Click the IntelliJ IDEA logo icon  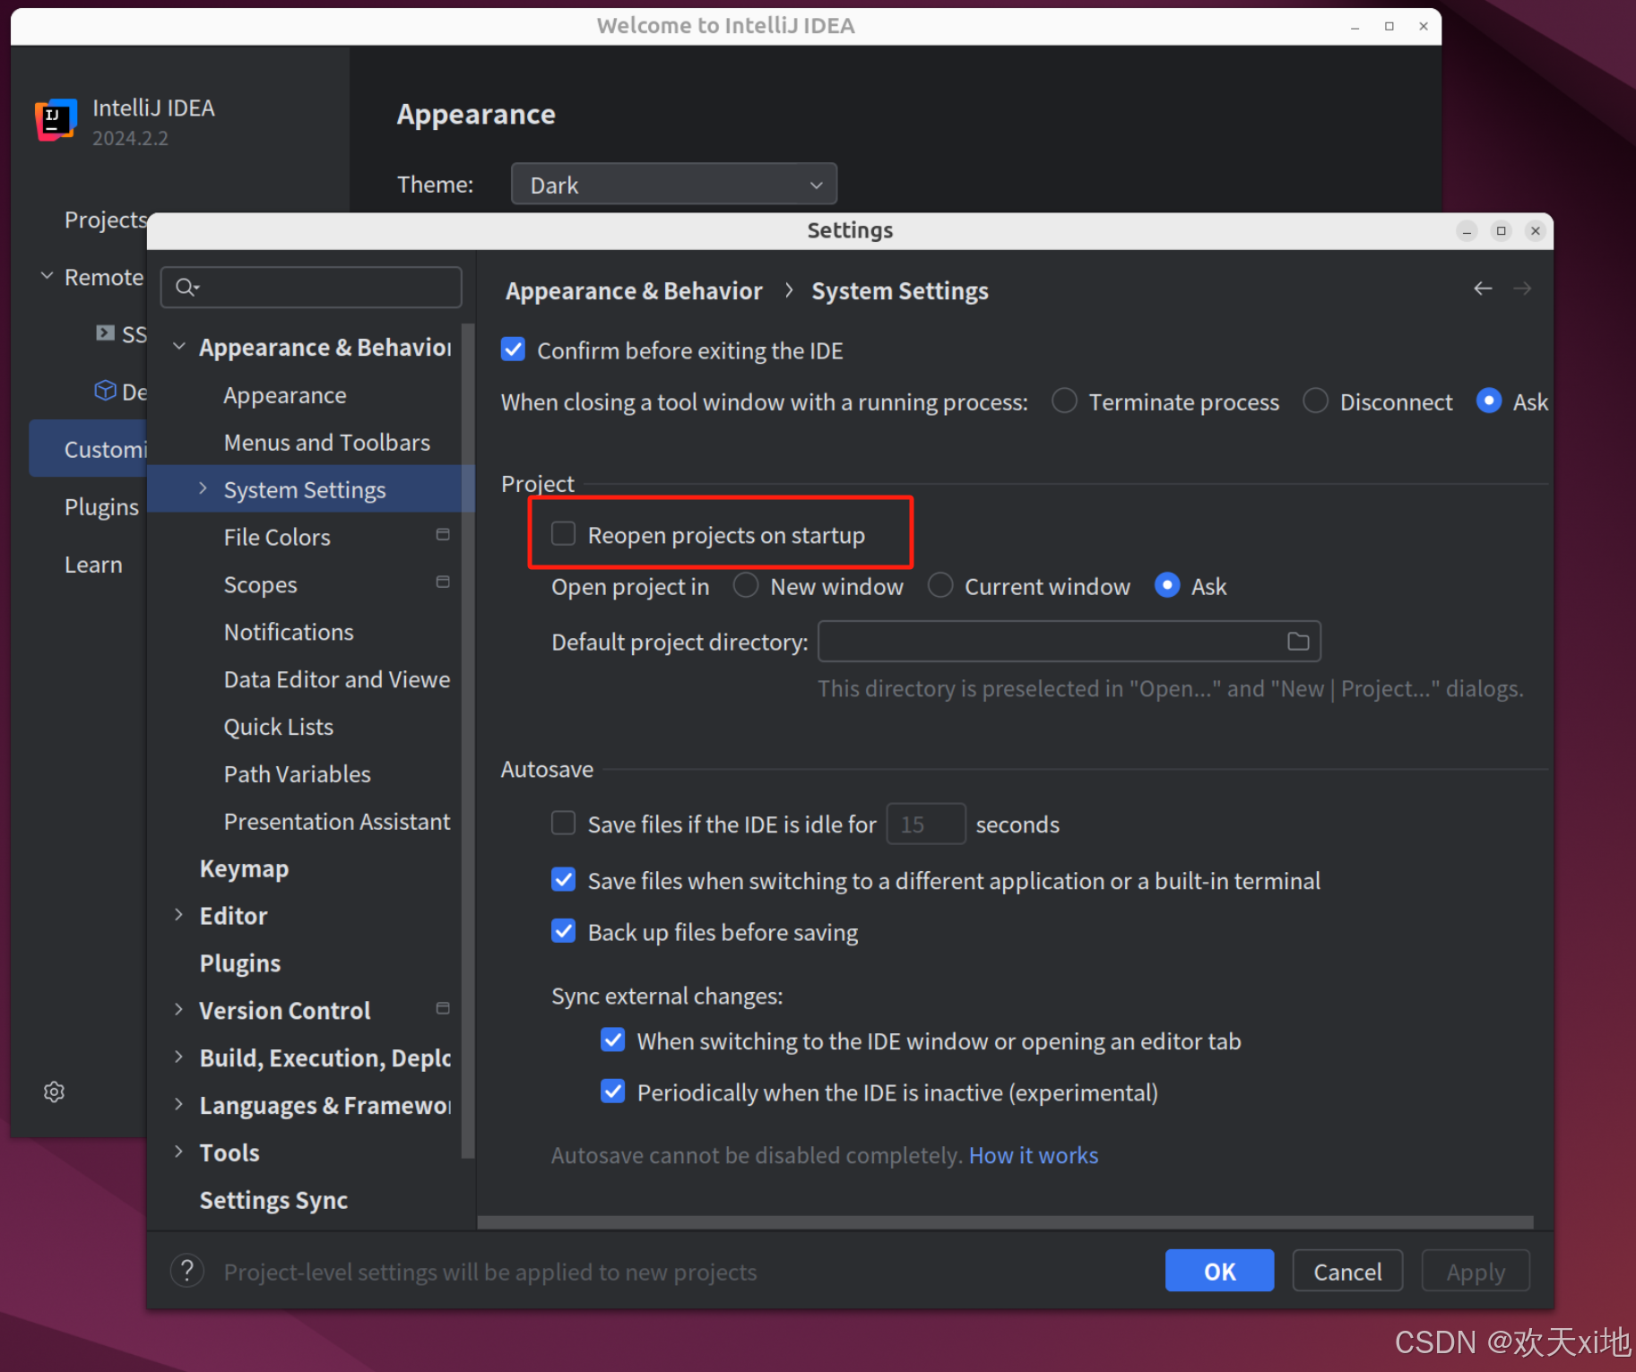pos(56,119)
